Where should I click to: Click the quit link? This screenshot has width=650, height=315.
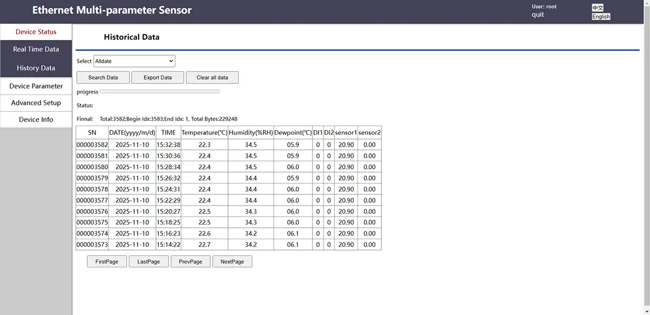point(538,15)
